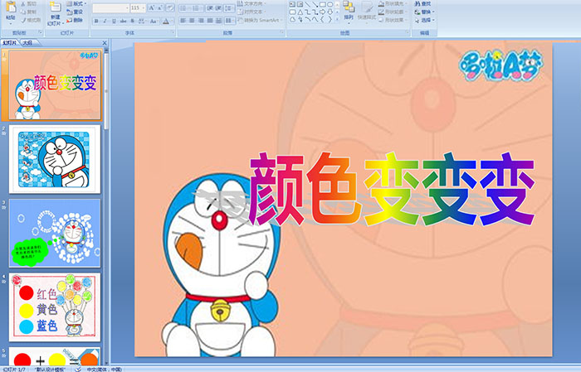The width and height of the screenshot is (581, 372).
Task: Select the Rectangle shape in gallery
Action: tap(323, 4)
